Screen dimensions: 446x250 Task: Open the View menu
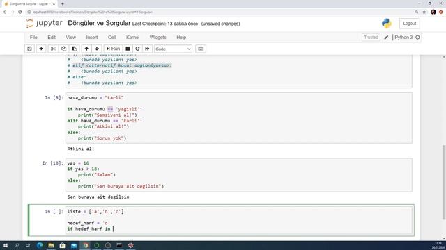71,37
